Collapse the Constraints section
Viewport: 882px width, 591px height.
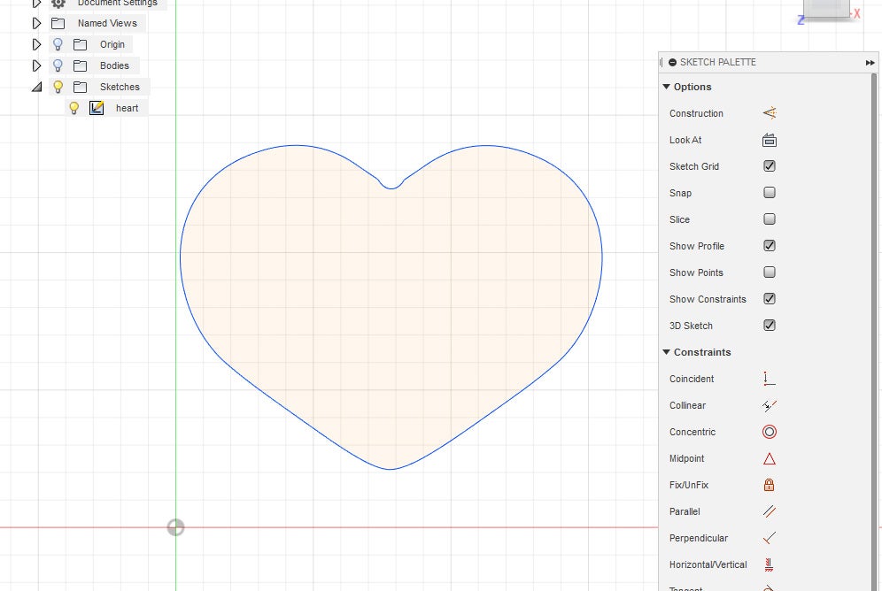coord(666,352)
